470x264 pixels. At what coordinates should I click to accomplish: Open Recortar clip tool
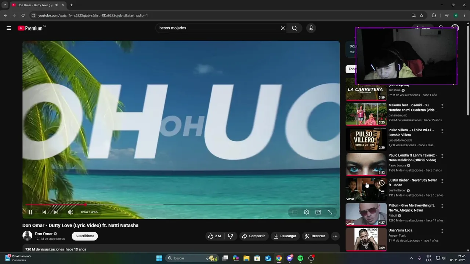[315, 236]
